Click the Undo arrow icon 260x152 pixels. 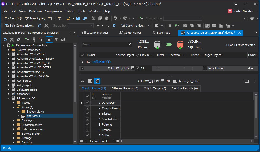(x=115, y=18)
